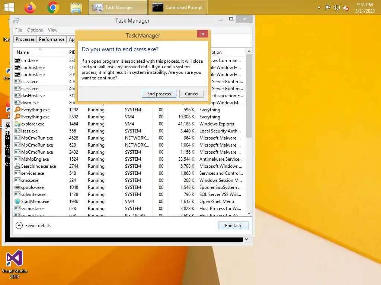Select the MpCmdRun.exe row with PID 2432
The width and height of the screenshot is (381, 285).
(x=129, y=152)
